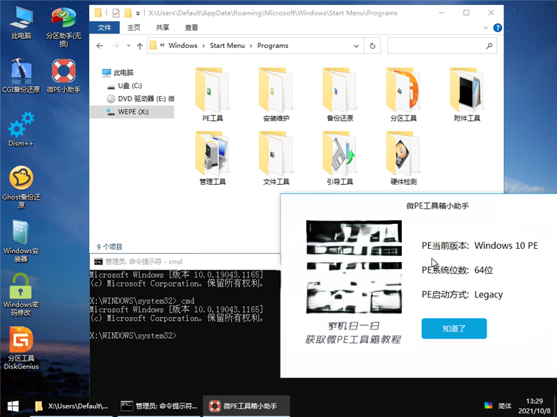
Task: Open the 硬件检测 folder
Action: coord(403,158)
